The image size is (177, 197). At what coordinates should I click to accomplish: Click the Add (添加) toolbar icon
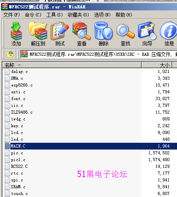click(16, 31)
